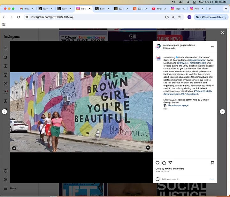Screen dimensions: 230x197
Task: Open Notifications heart icon in sidebar
Action: (x=5, y=92)
